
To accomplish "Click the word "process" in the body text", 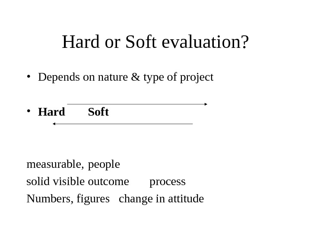I will tap(167, 181).
